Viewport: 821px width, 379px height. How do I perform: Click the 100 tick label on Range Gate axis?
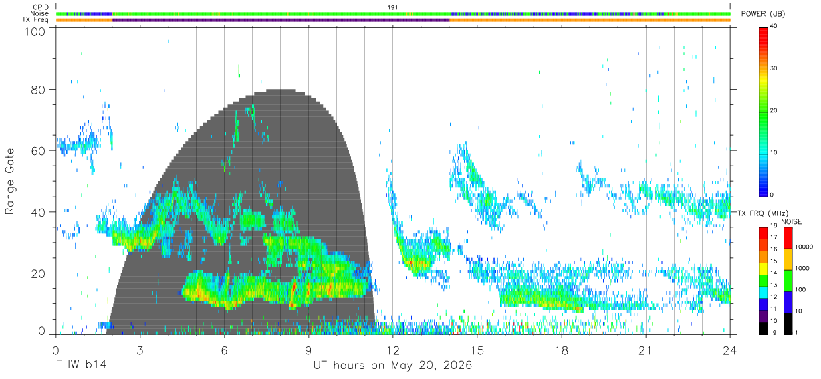click(x=36, y=31)
